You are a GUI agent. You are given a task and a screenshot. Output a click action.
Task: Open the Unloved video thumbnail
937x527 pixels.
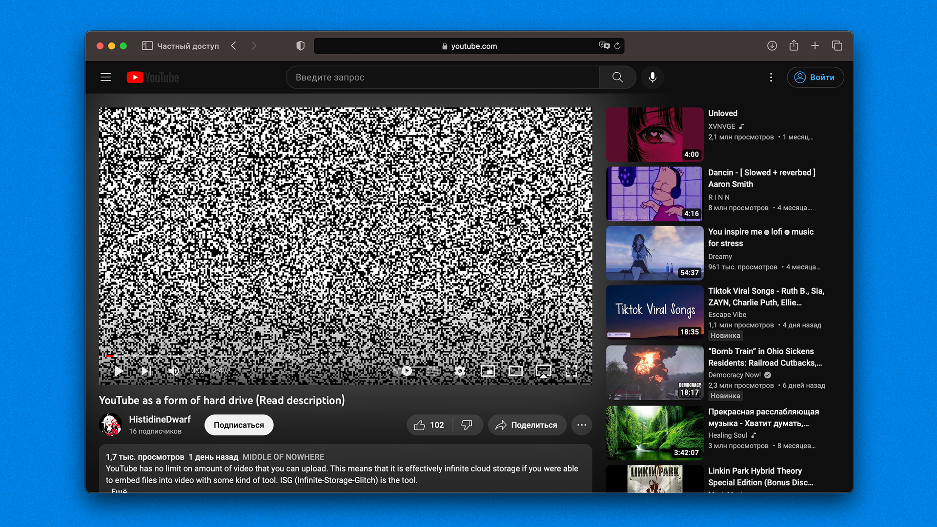coord(654,135)
